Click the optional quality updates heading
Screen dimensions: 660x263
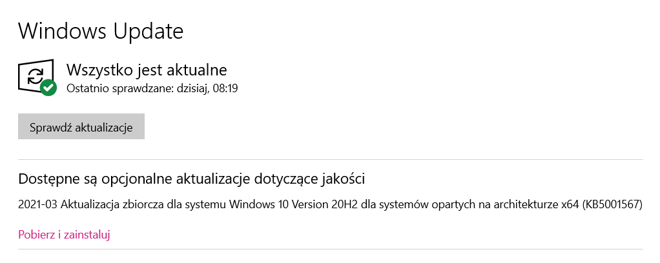tap(192, 178)
